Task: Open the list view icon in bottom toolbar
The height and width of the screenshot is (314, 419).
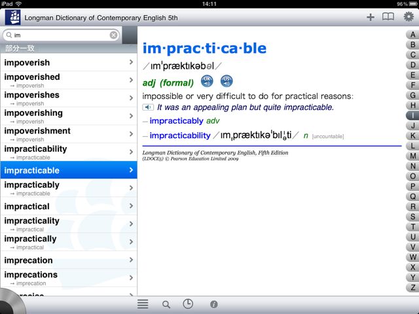Action: (143, 304)
